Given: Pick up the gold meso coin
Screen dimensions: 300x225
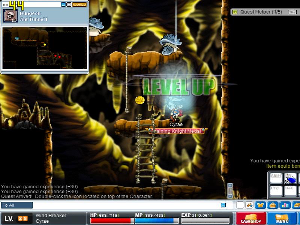Looking at the screenshot, I should click(x=140, y=100).
